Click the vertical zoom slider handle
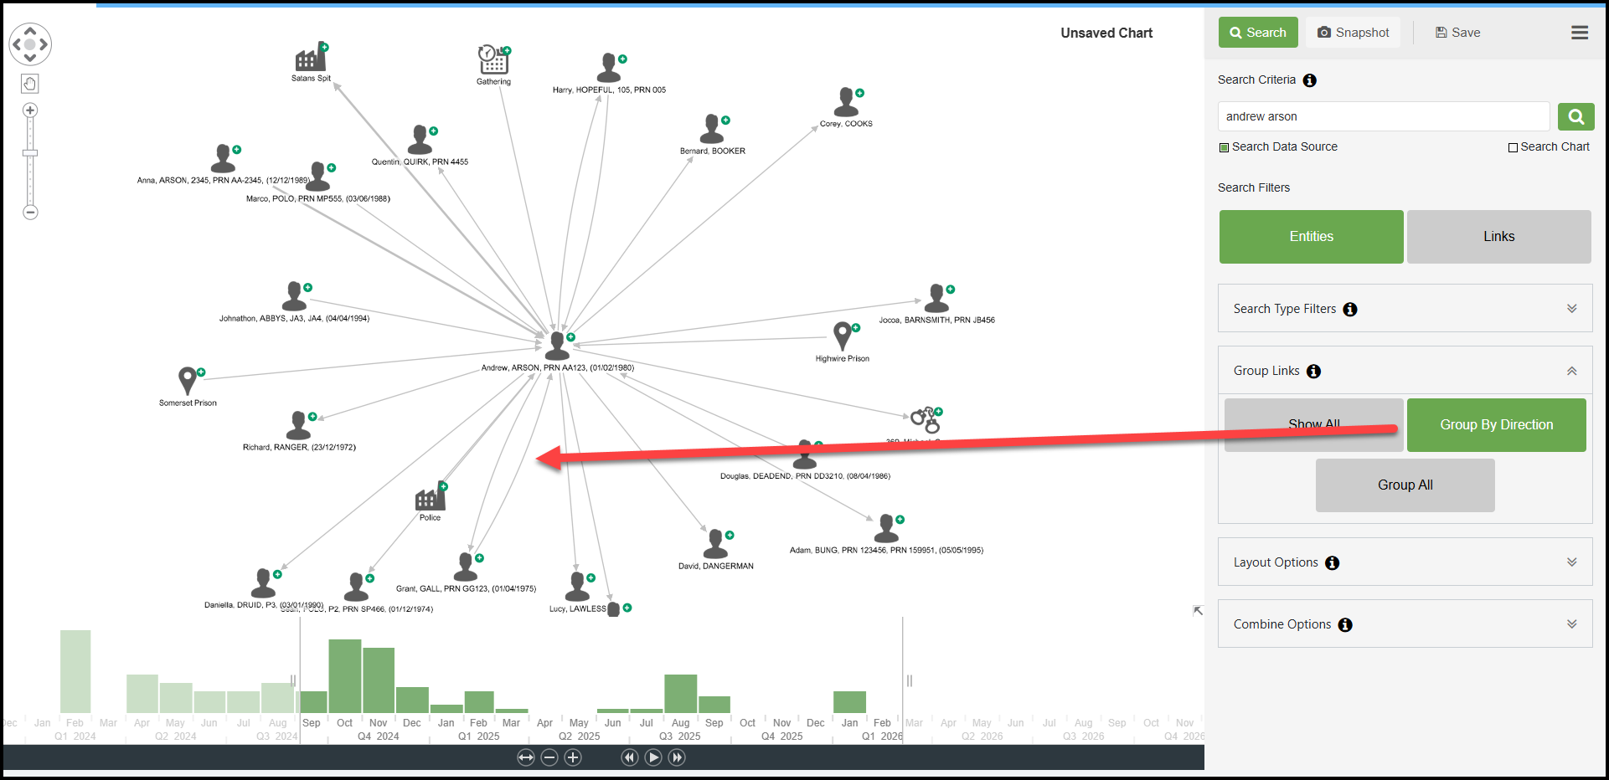 click(x=30, y=153)
